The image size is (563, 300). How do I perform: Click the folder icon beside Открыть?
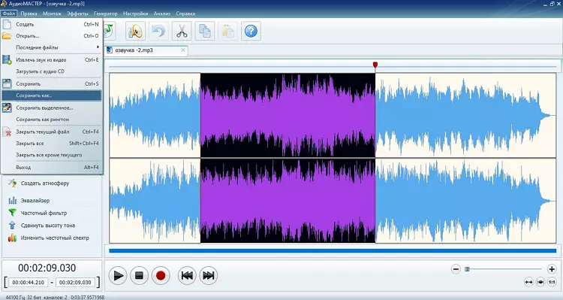(7, 35)
